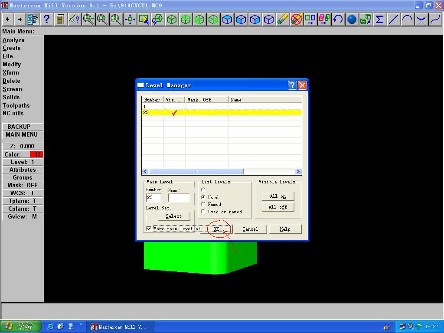
Task: Select the unlabeled top List Levels radio
Action: [203, 190]
